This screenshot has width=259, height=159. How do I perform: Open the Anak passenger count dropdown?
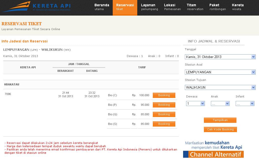click(x=220, y=103)
